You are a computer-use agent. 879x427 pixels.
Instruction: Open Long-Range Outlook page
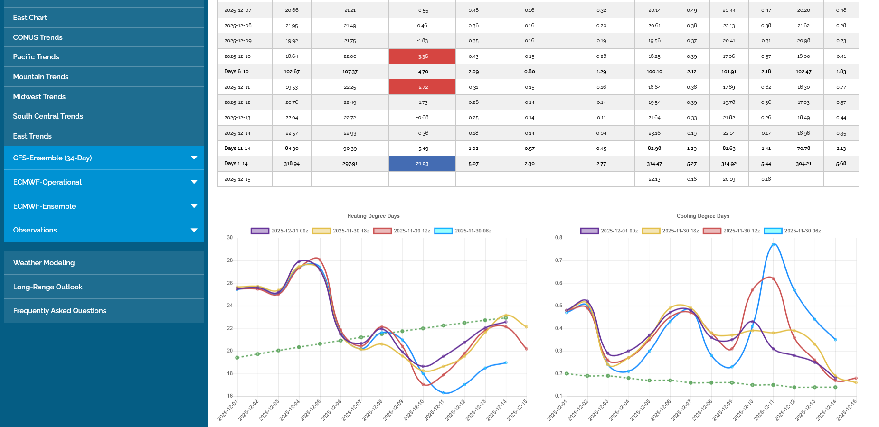pos(47,287)
